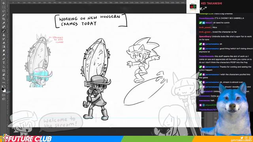Select the Eraser tool
Image resolution: width=253 pixels, height=142 pixels.
4,43
